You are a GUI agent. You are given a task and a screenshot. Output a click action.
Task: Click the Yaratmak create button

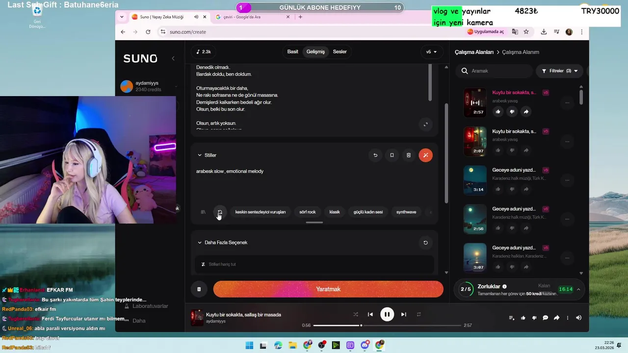pyautogui.click(x=328, y=289)
